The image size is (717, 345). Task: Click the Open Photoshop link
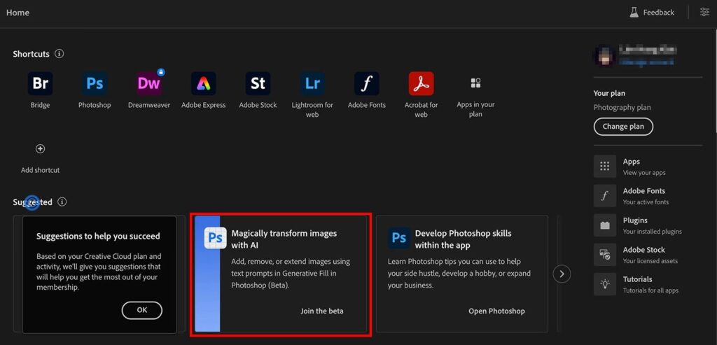(496, 311)
